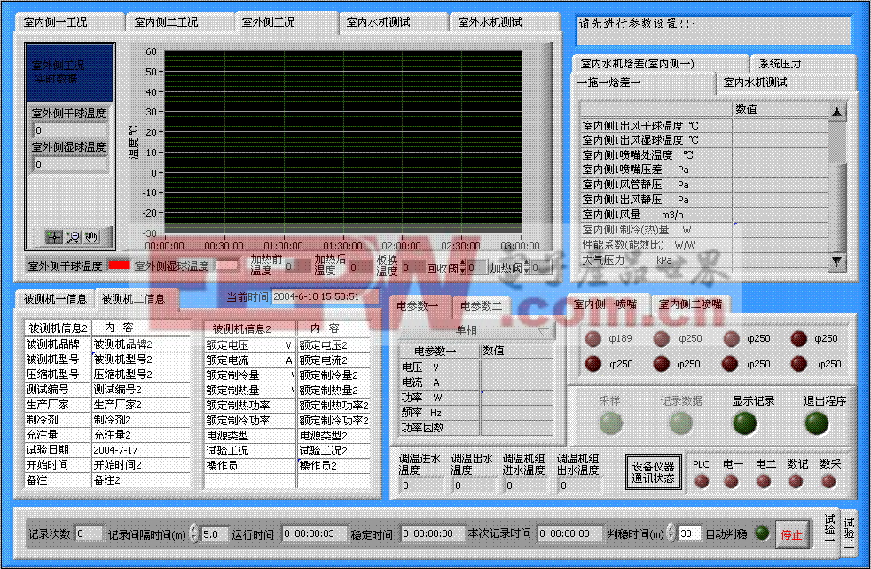Open the 系统压力 tab

[803, 64]
